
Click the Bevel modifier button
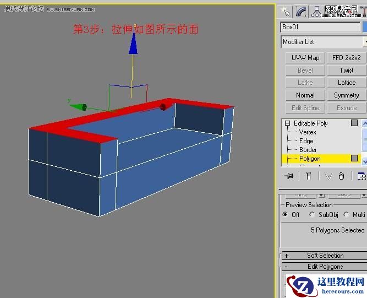[305, 71]
